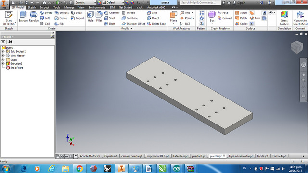Convert part to Sheet Metal
This screenshot has height=173, width=308.
point(300,18)
